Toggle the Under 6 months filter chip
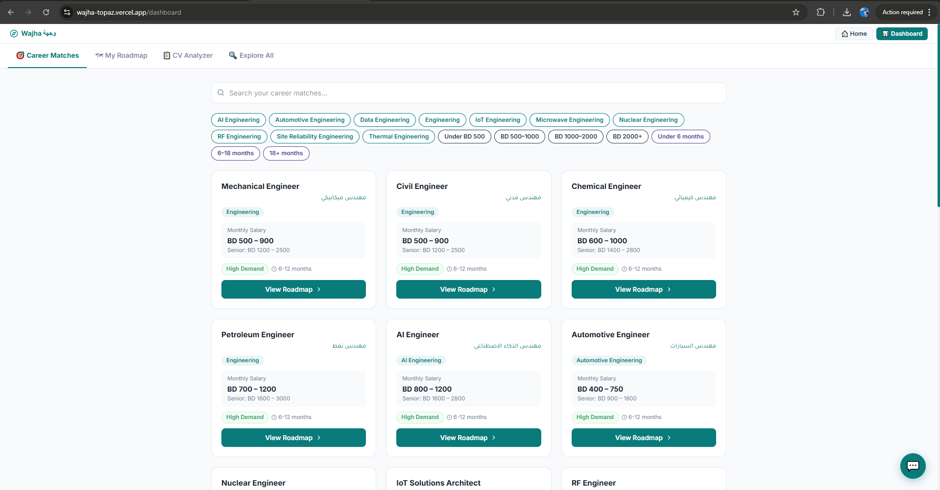940x490 pixels. (x=681, y=137)
